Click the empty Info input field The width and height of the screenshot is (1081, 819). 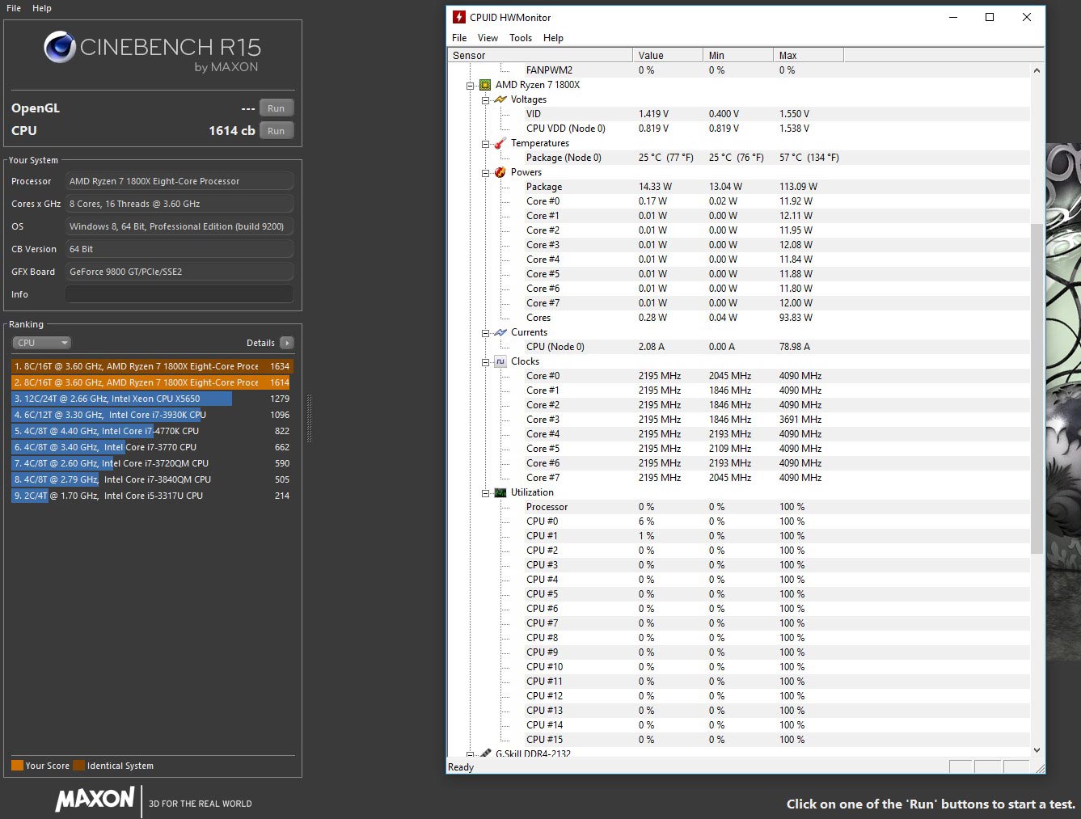(x=179, y=294)
